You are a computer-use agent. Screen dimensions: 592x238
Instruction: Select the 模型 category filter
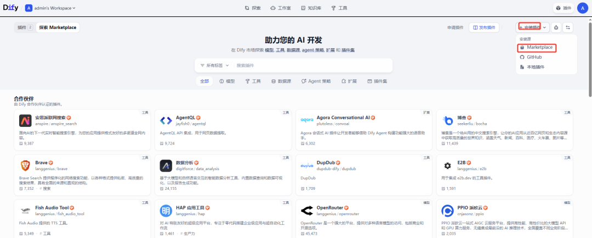(227, 82)
